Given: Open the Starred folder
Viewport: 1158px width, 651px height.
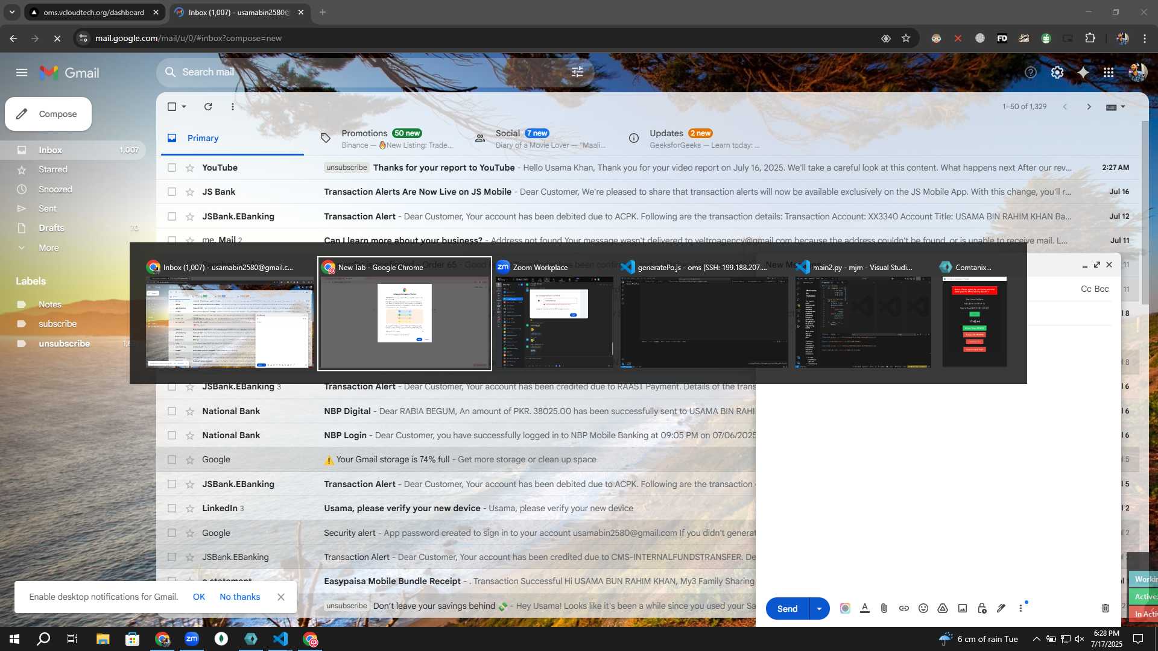Looking at the screenshot, I should (x=53, y=169).
